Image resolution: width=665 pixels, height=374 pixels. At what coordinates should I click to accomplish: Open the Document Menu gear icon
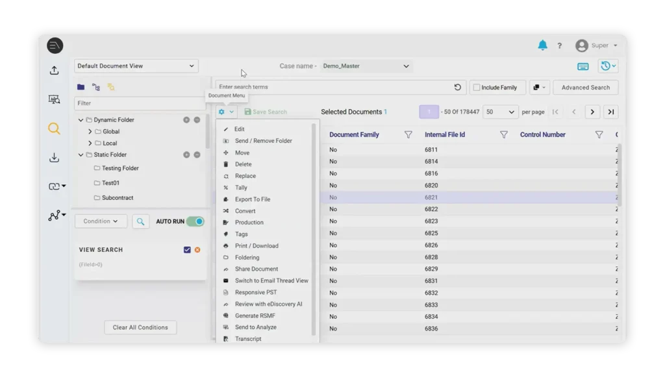point(223,112)
